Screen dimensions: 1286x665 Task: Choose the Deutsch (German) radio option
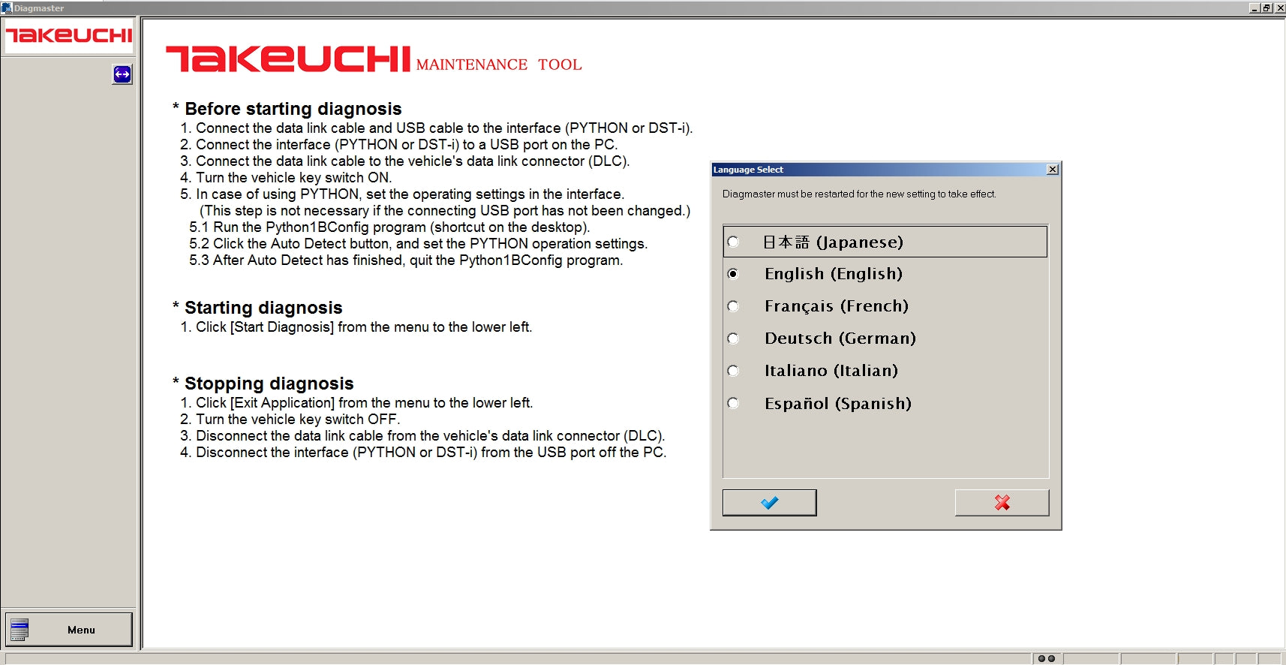click(733, 339)
